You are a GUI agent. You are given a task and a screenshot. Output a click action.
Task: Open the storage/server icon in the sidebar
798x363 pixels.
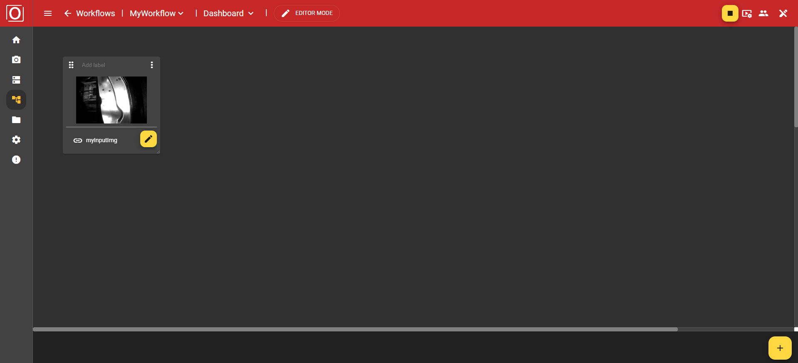pos(16,80)
